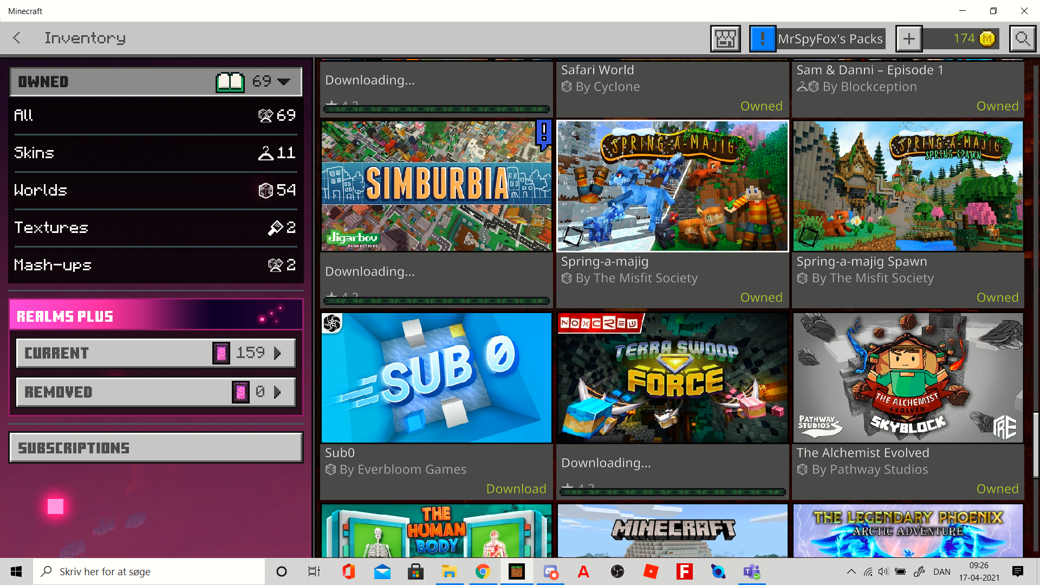1040x585 pixels.
Task: Open the Subscriptions section
Action: coord(156,448)
